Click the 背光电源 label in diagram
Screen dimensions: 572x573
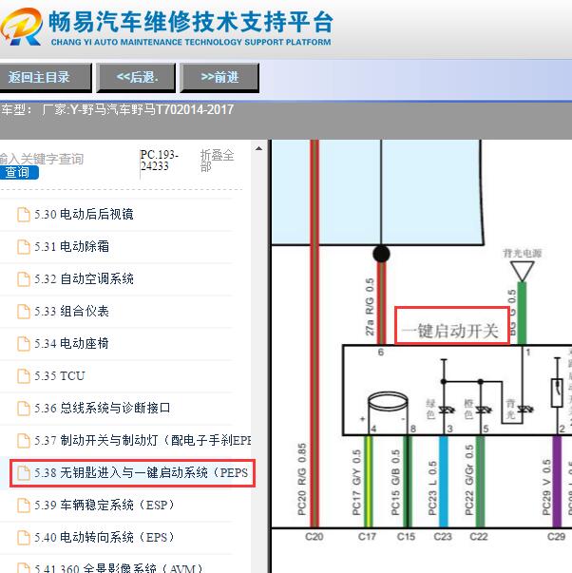[x=523, y=253]
